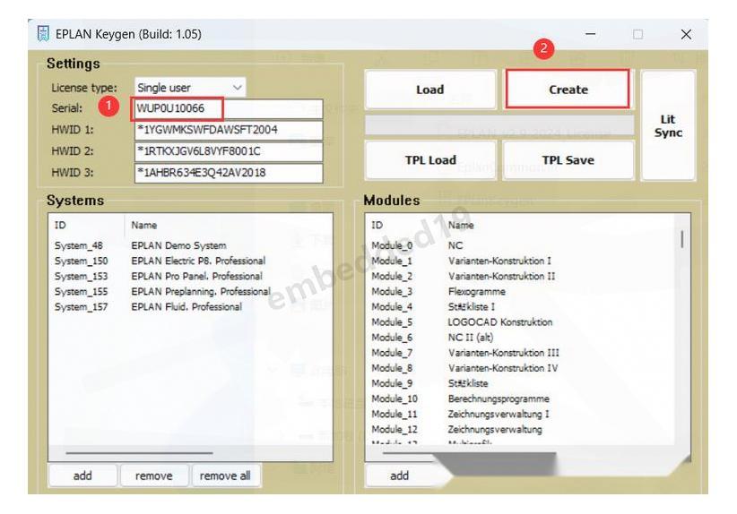Select the HWID 2 text box

tap(228, 151)
